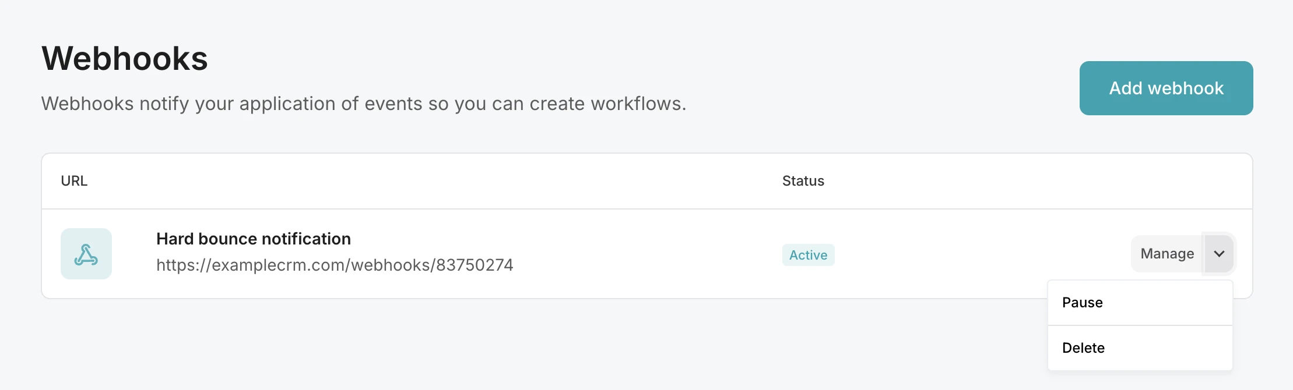The width and height of the screenshot is (1293, 390).
Task: Click the Webhooks page heading
Action: 125,58
